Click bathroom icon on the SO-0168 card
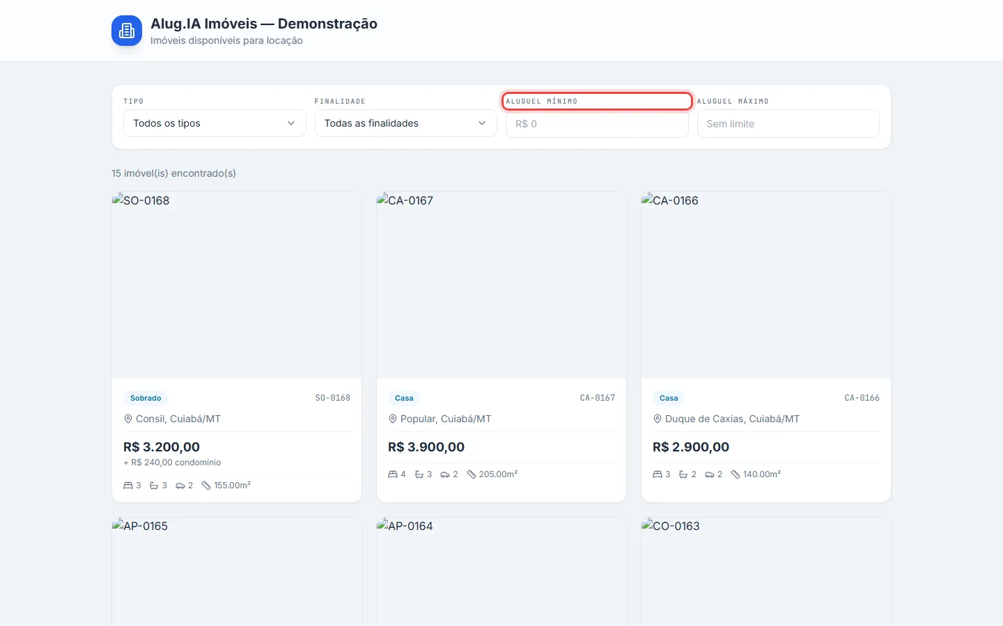 coord(154,485)
